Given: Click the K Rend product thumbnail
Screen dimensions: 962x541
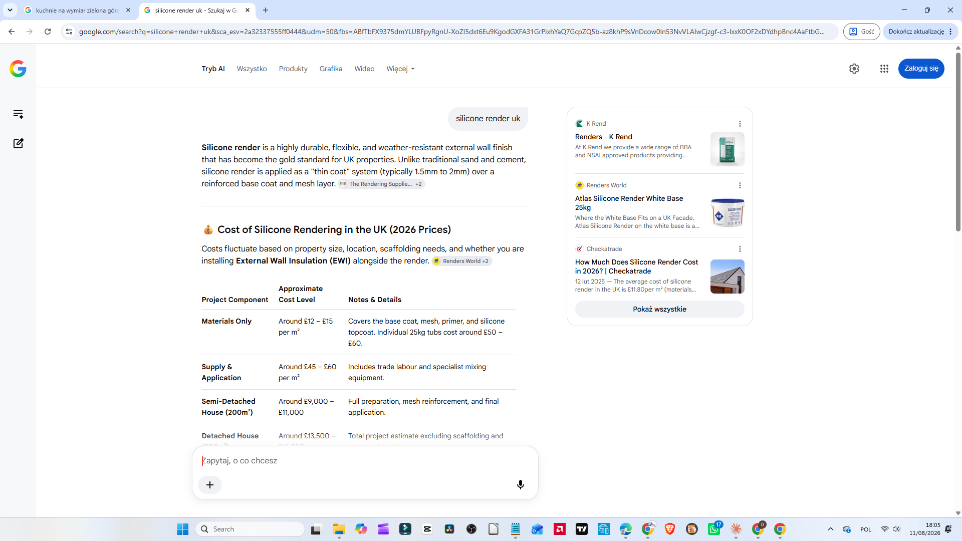Looking at the screenshot, I should pos(727,149).
